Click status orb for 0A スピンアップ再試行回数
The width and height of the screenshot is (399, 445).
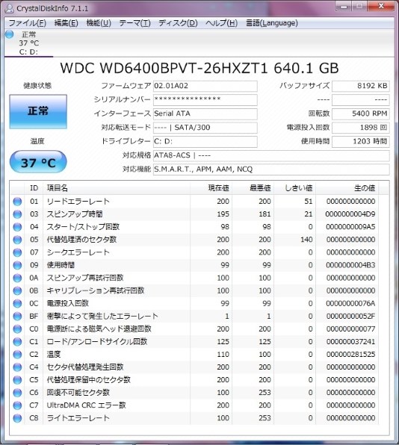[17, 278]
